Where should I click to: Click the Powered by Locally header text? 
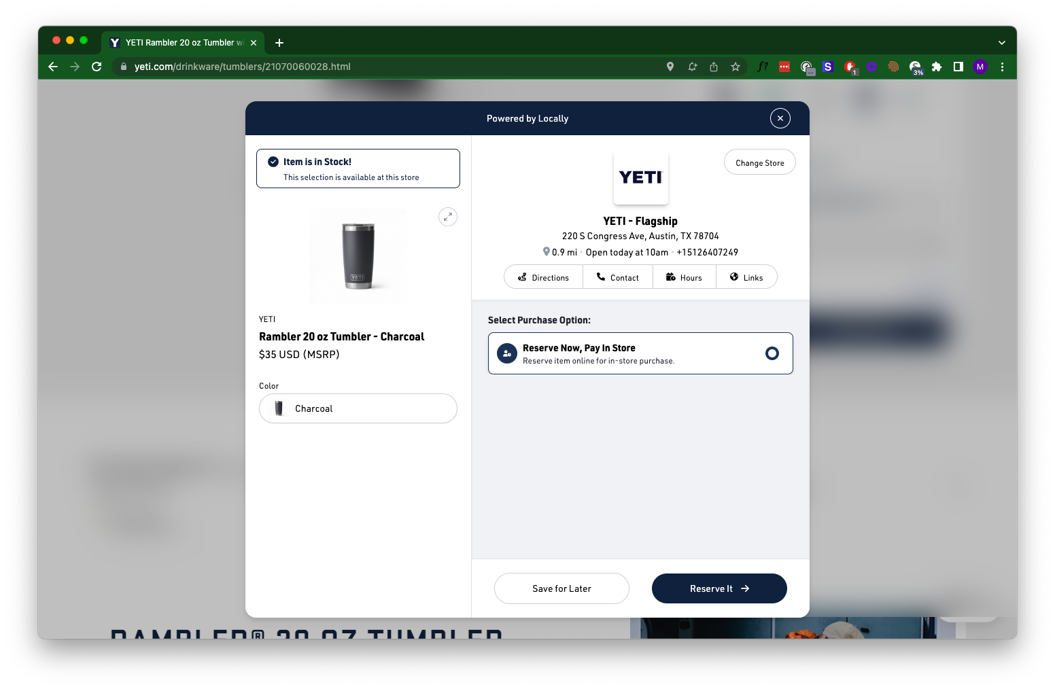(x=527, y=118)
